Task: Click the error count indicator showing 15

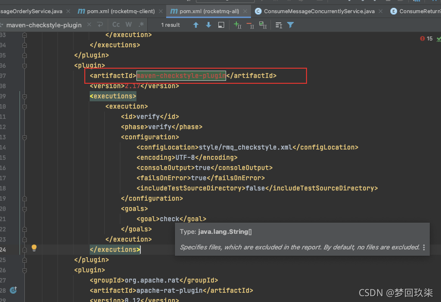Action: tap(426, 38)
